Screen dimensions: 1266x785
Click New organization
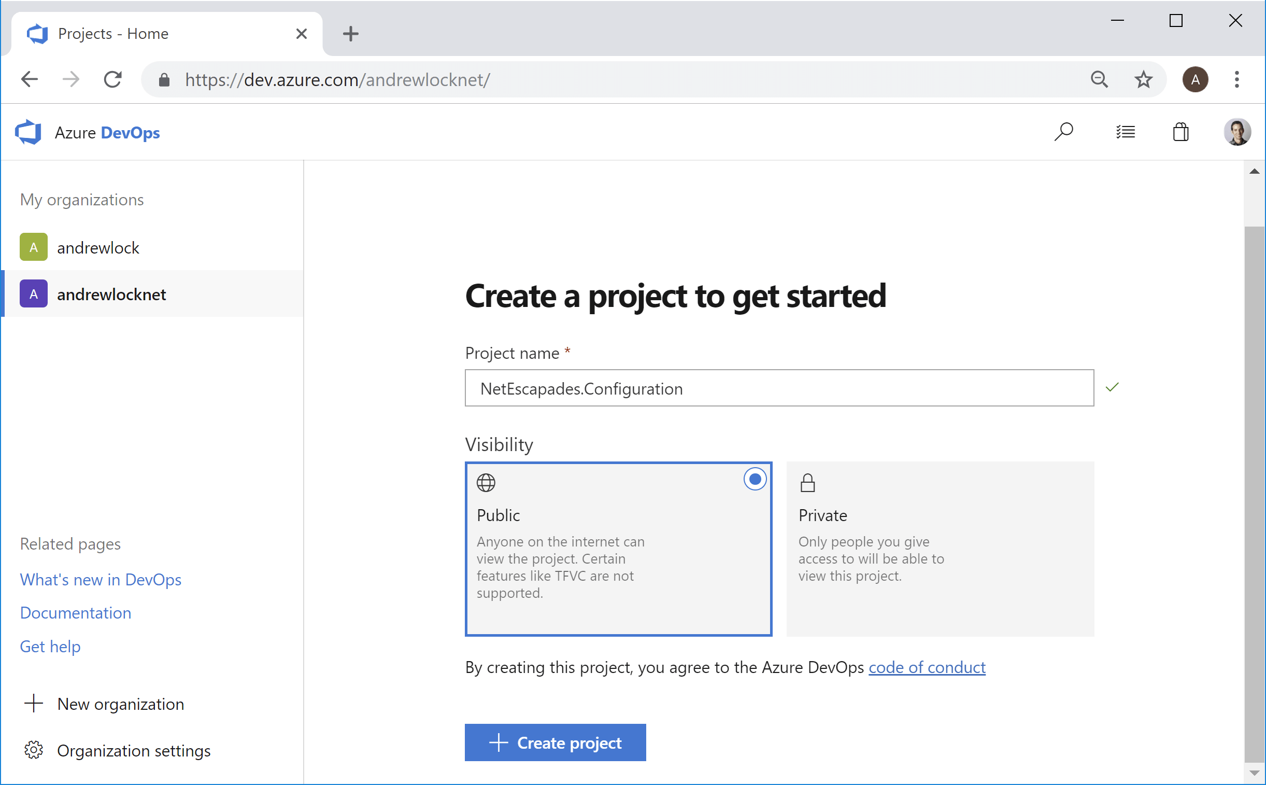(120, 704)
